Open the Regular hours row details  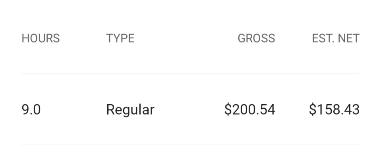coord(191,109)
